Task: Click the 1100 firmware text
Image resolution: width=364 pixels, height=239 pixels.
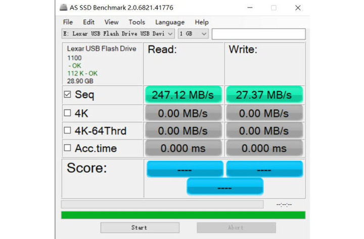Action: point(74,58)
